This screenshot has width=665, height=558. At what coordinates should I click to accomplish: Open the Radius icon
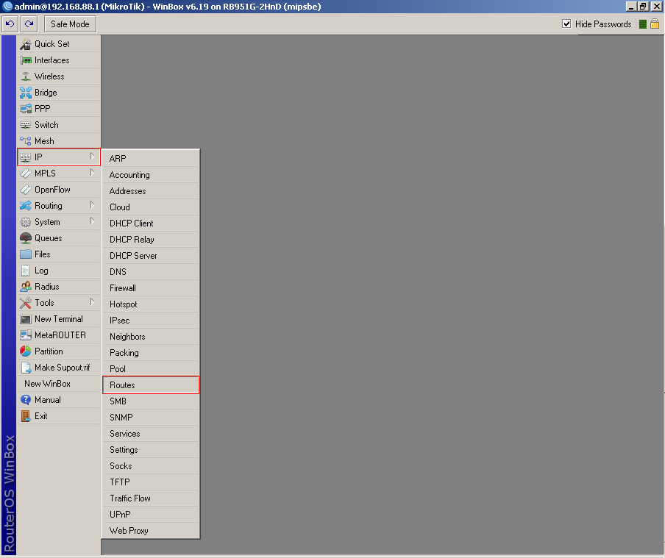tap(26, 287)
